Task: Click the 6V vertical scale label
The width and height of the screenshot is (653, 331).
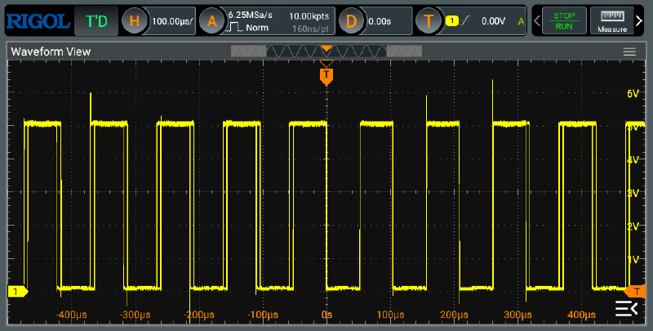Action: tap(633, 94)
